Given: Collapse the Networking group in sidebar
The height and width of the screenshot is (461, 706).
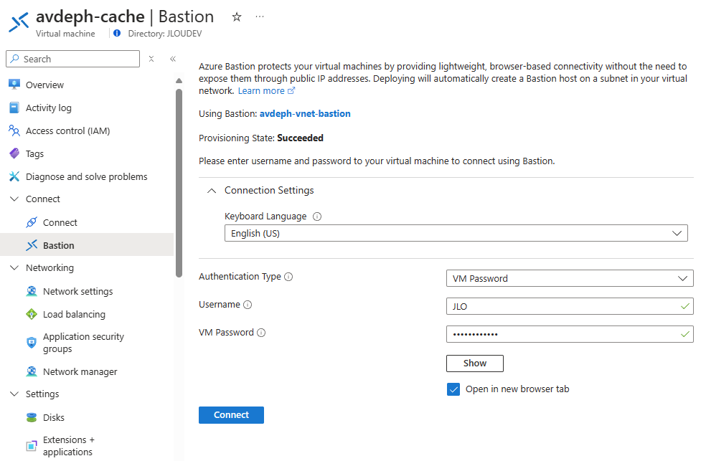Looking at the screenshot, I should click(x=14, y=267).
